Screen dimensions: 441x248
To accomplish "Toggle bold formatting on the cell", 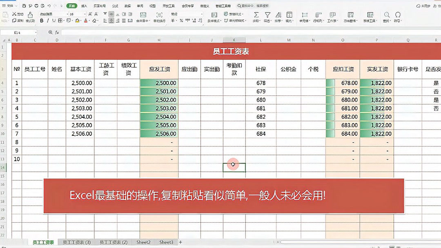I will [42, 20].
